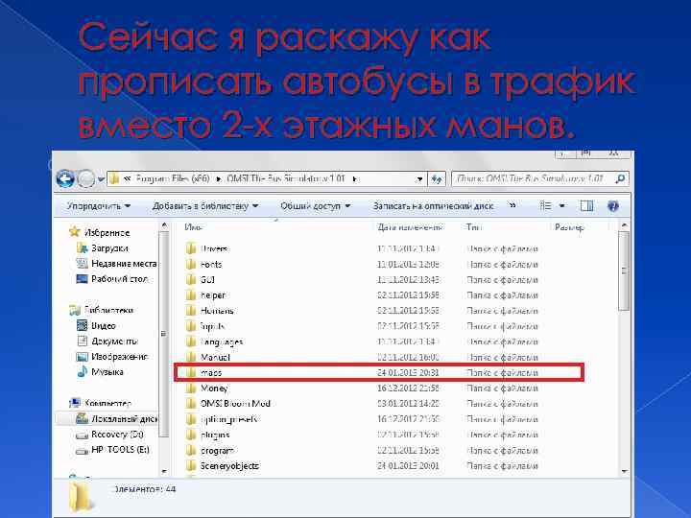
Task: Click the Forward navigation arrow
Action: click(86, 178)
